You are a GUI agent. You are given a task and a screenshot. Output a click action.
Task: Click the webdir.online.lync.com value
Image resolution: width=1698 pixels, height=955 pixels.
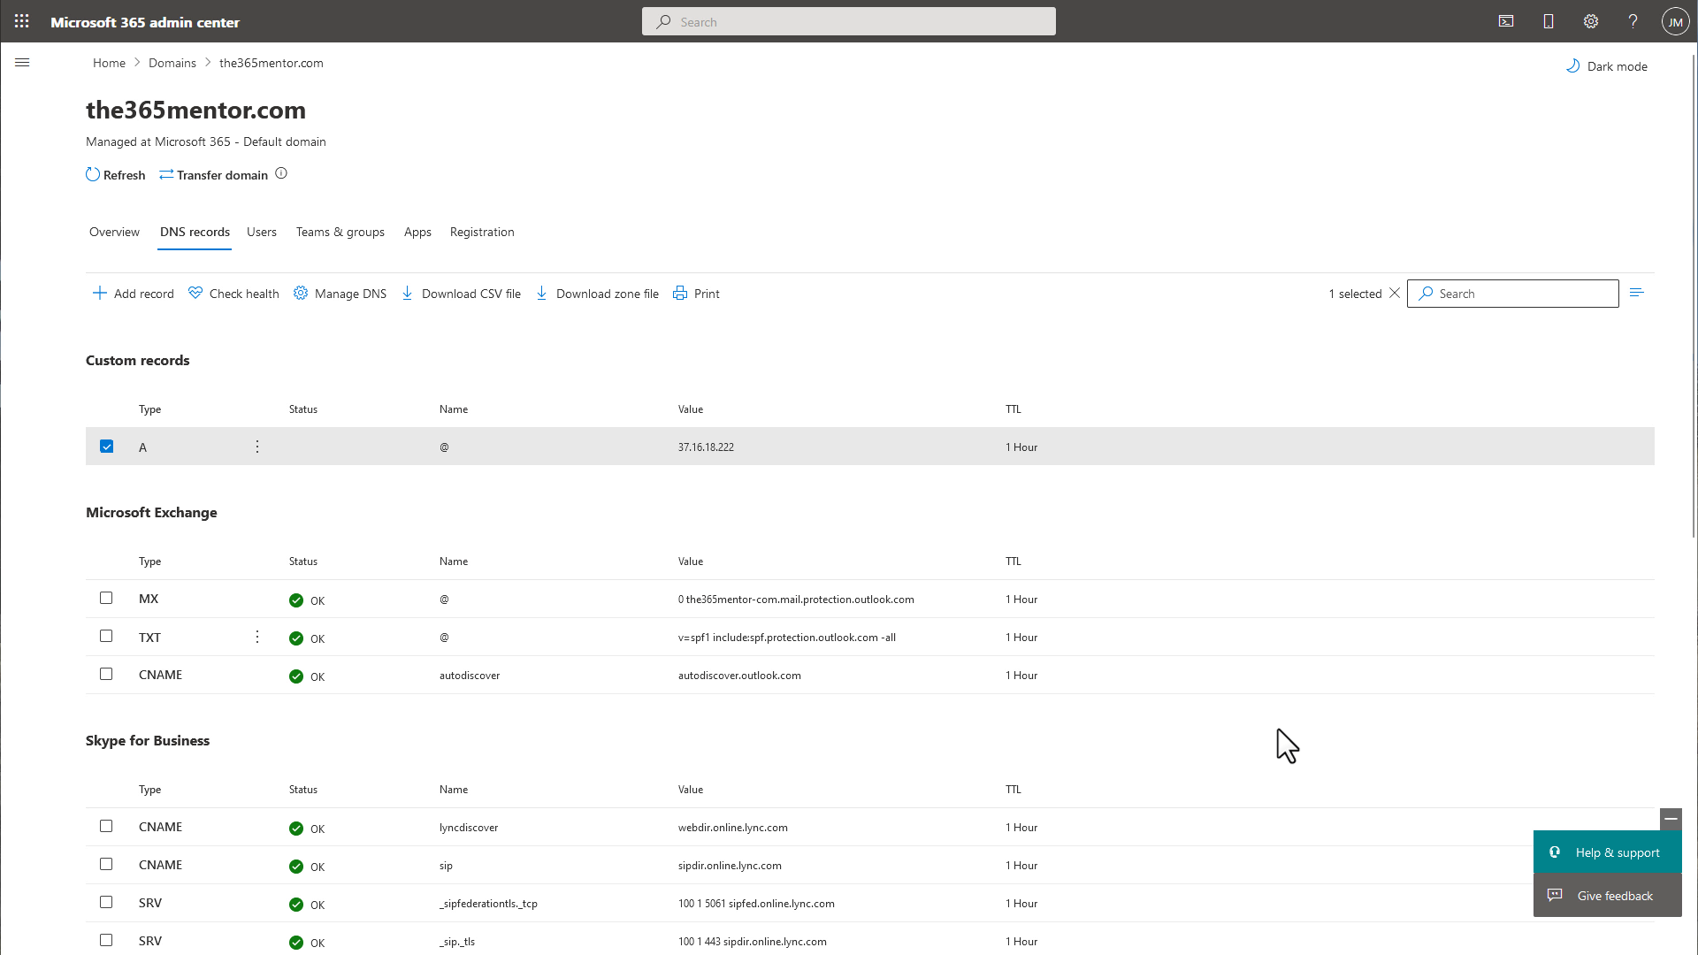coord(732,828)
